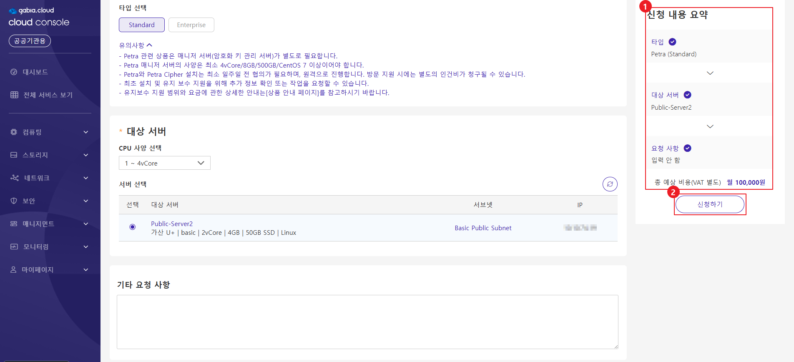Click the Basic Public Subnet link
This screenshot has width=794, height=362.
483,228
